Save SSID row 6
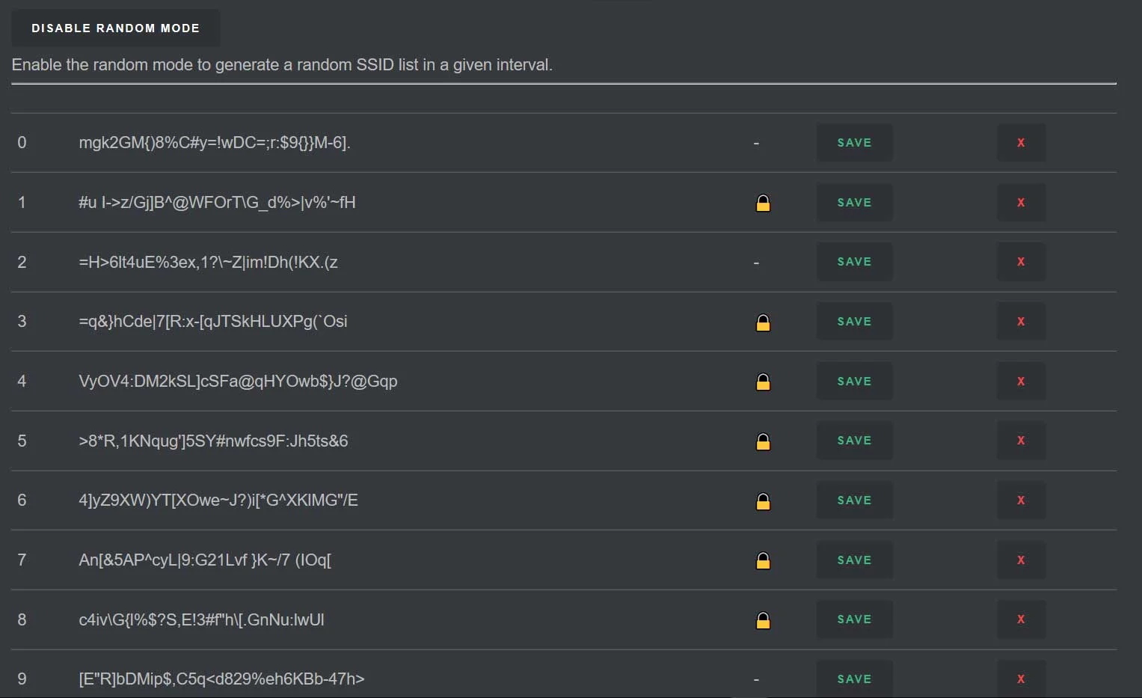The height and width of the screenshot is (698, 1142). coord(854,500)
